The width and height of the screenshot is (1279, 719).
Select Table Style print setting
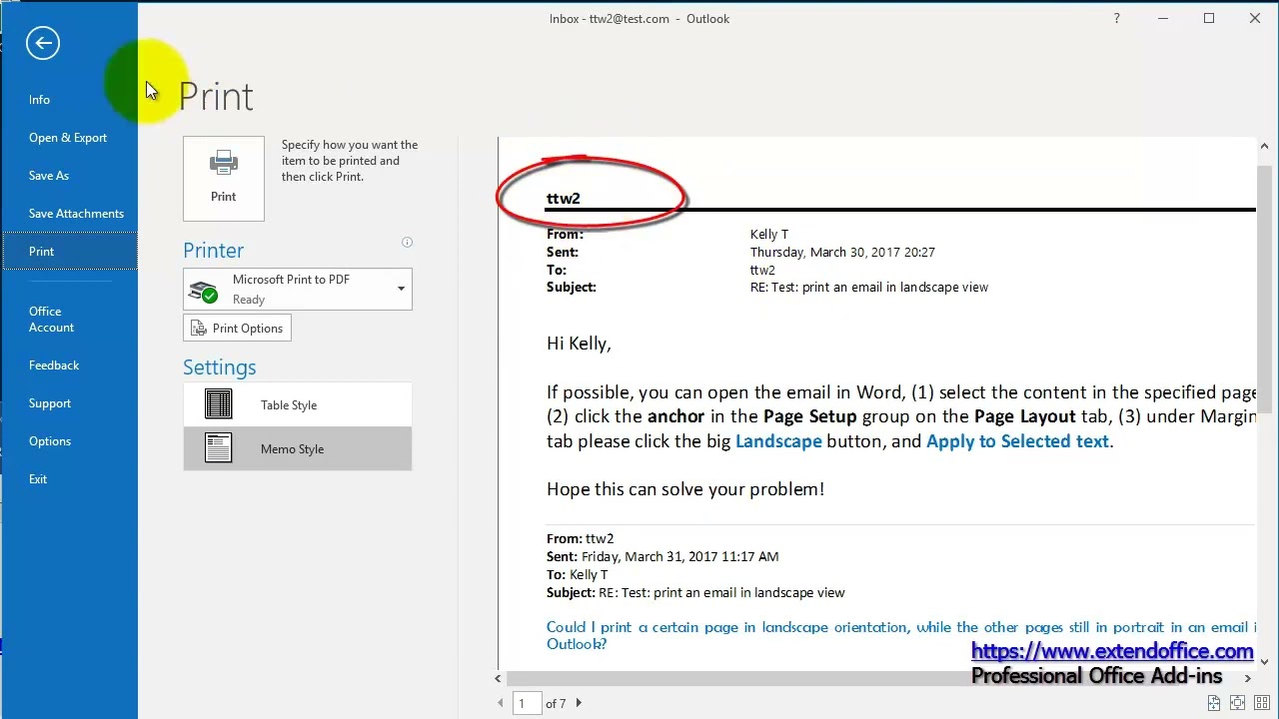298,405
